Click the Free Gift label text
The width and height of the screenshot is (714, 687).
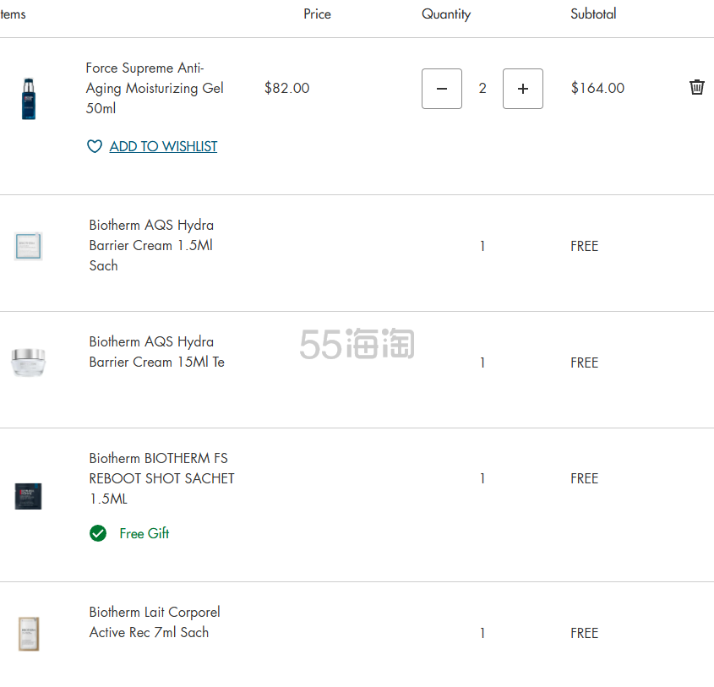[144, 533]
